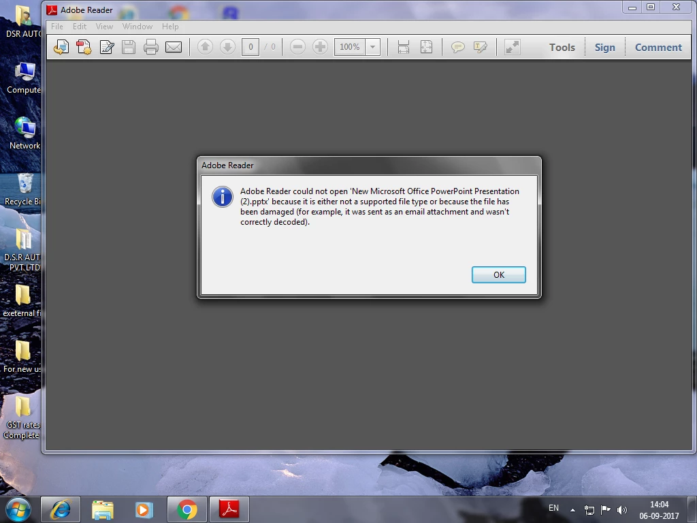Go to next page arrow
The width and height of the screenshot is (697, 523).
[x=227, y=47]
